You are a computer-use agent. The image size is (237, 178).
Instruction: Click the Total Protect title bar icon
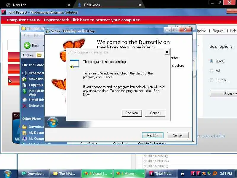4,12
